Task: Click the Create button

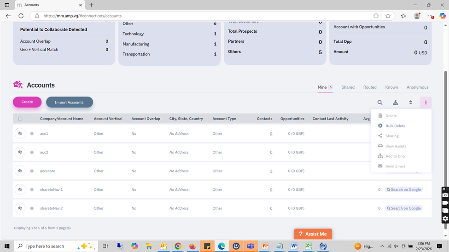Action: tap(27, 102)
